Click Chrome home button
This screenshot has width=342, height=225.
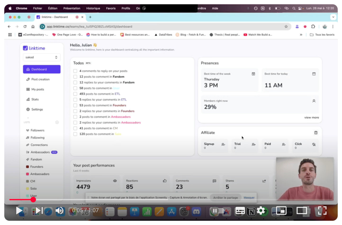click(x=33, y=26)
